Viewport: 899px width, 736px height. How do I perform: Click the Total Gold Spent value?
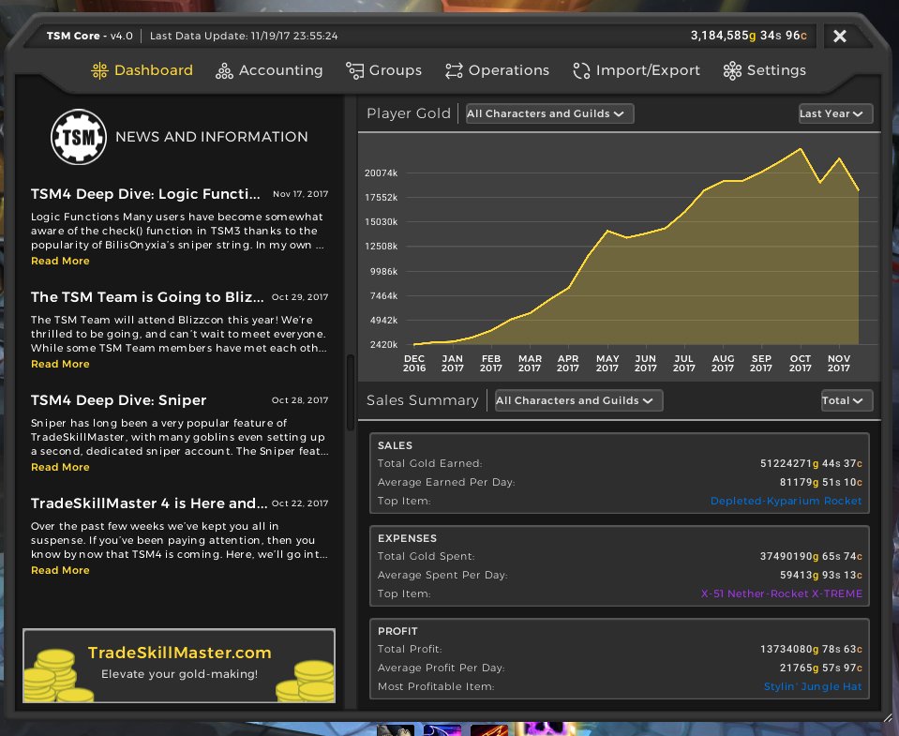tap(811, 556)
